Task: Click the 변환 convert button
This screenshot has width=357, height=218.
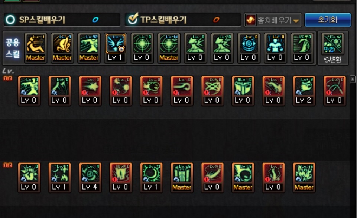Action: point(332,60)
